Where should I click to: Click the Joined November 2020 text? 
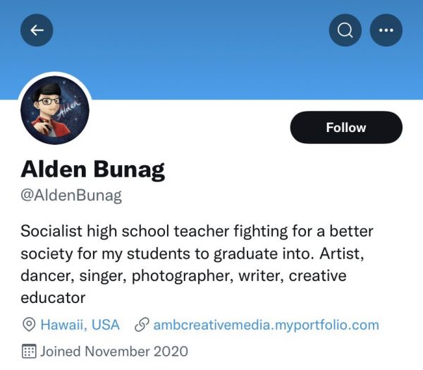114,350
